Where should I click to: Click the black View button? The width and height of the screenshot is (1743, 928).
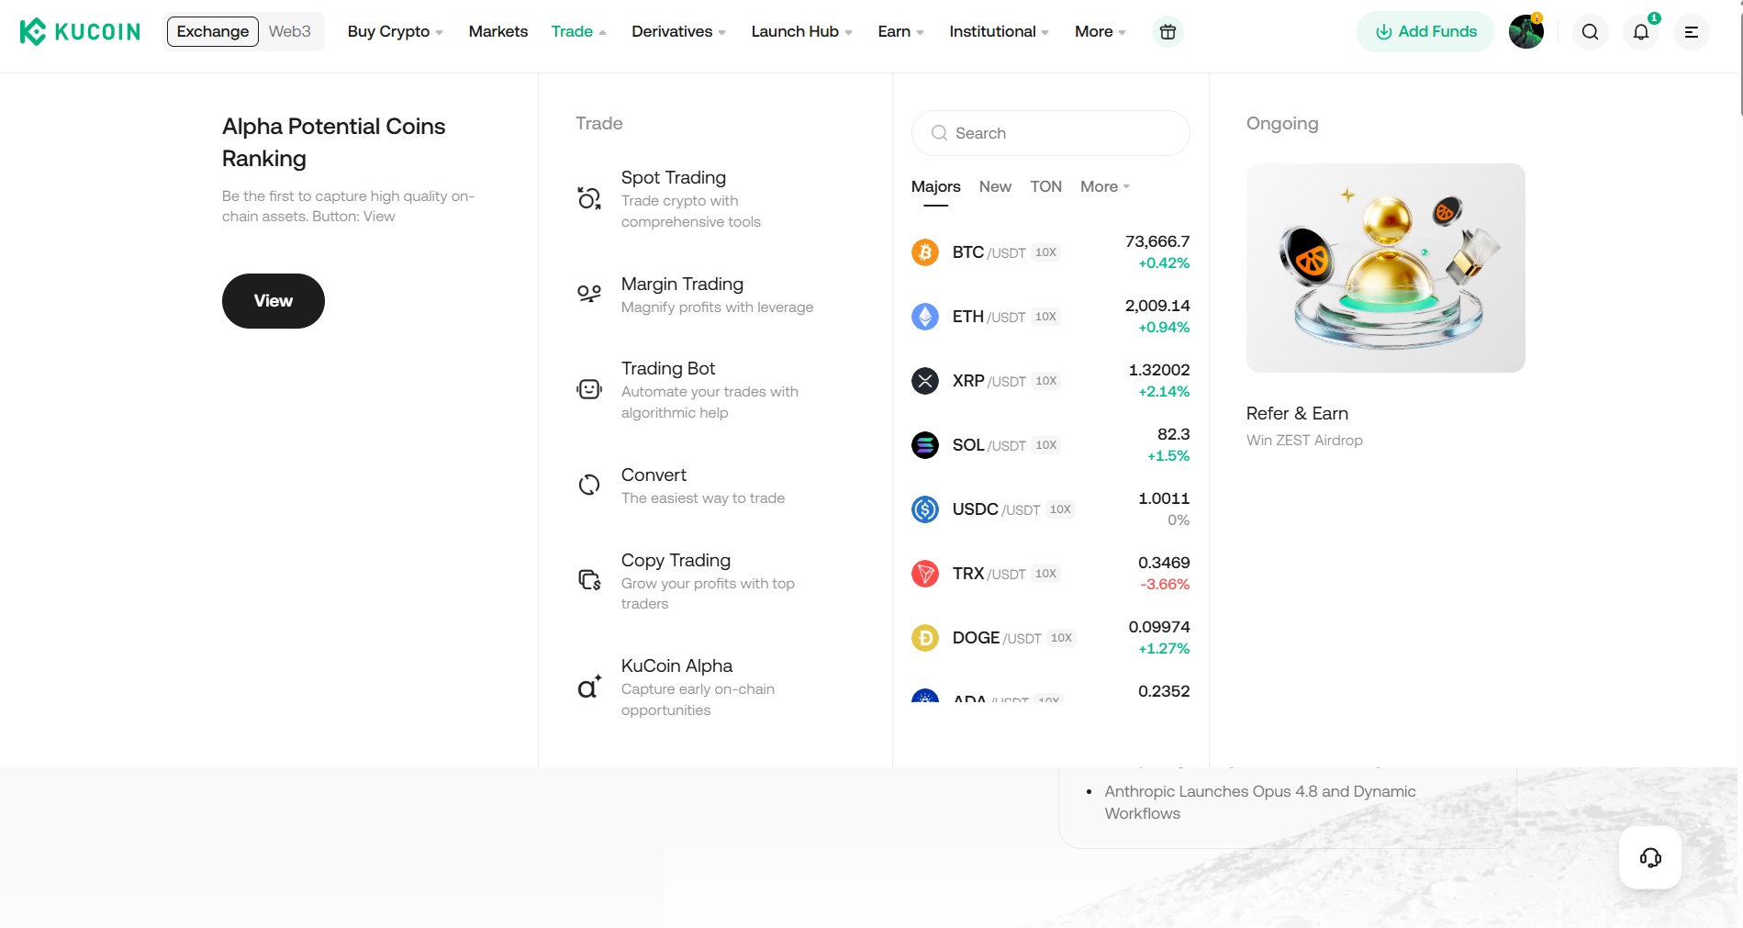[x=274, y=301]
